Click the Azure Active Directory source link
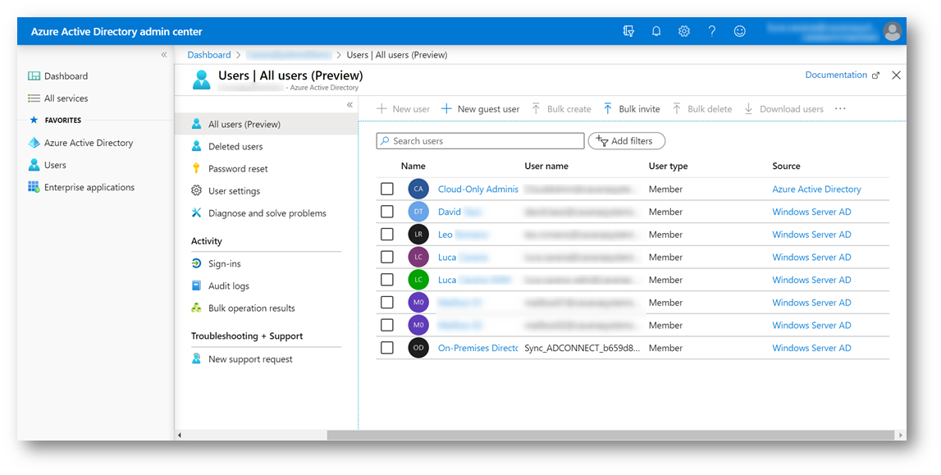The height and width of the screenshot is (475, 941). pos(816,189)
